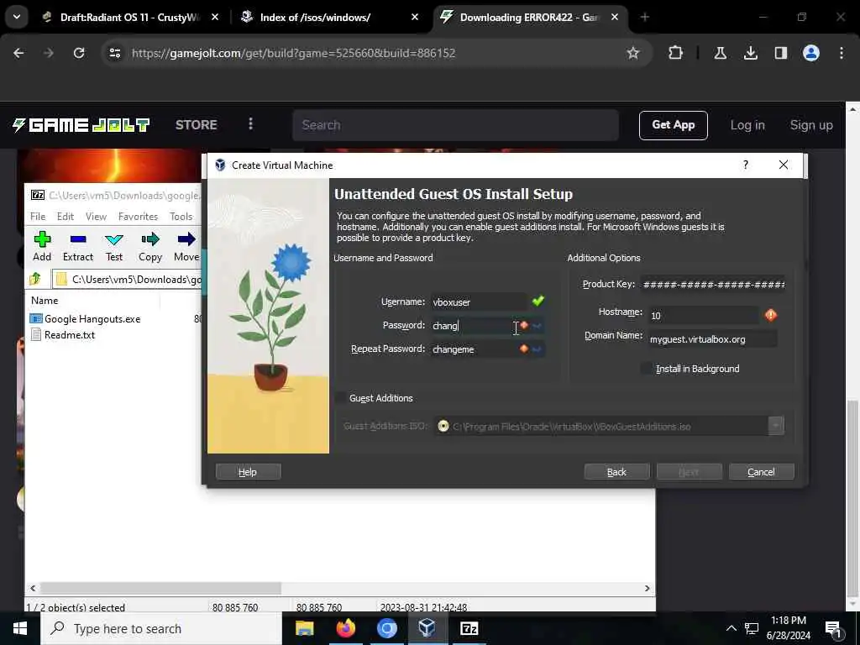Click Help button in wizard
860x645 pixels.
[248, 472]
